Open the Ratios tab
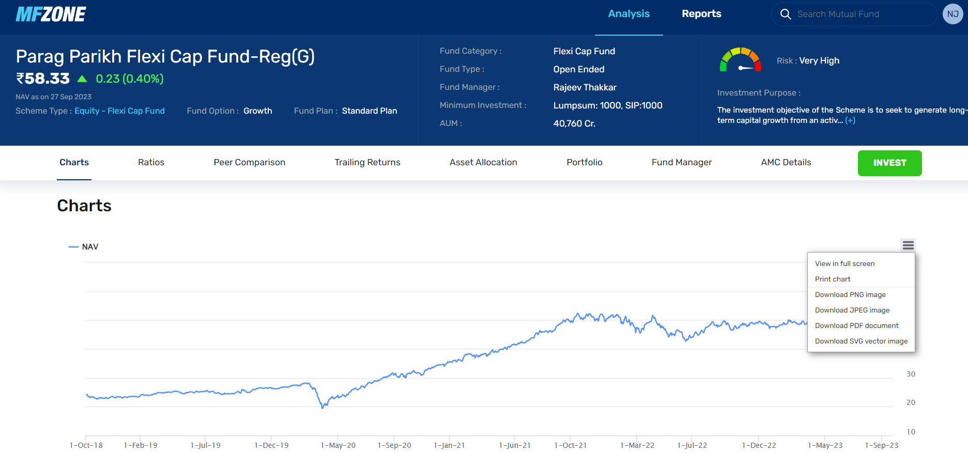968x453 pixels. tap(151, 162)
